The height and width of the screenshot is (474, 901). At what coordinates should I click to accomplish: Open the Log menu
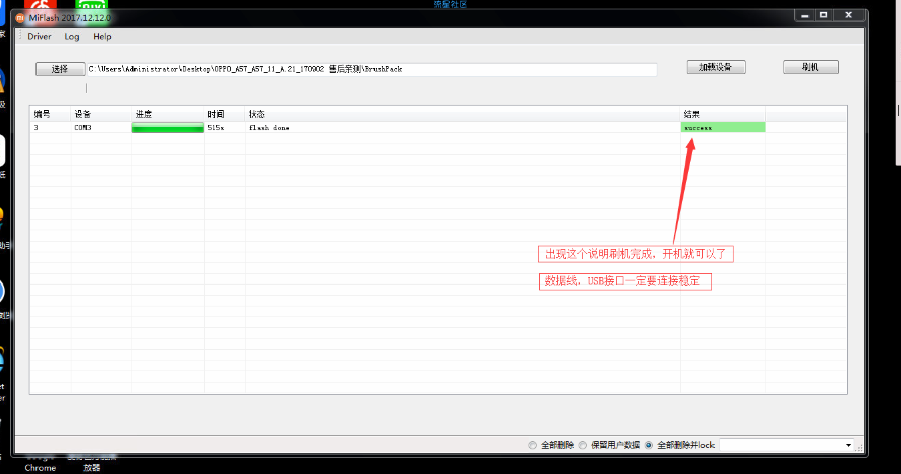(72, 37)
